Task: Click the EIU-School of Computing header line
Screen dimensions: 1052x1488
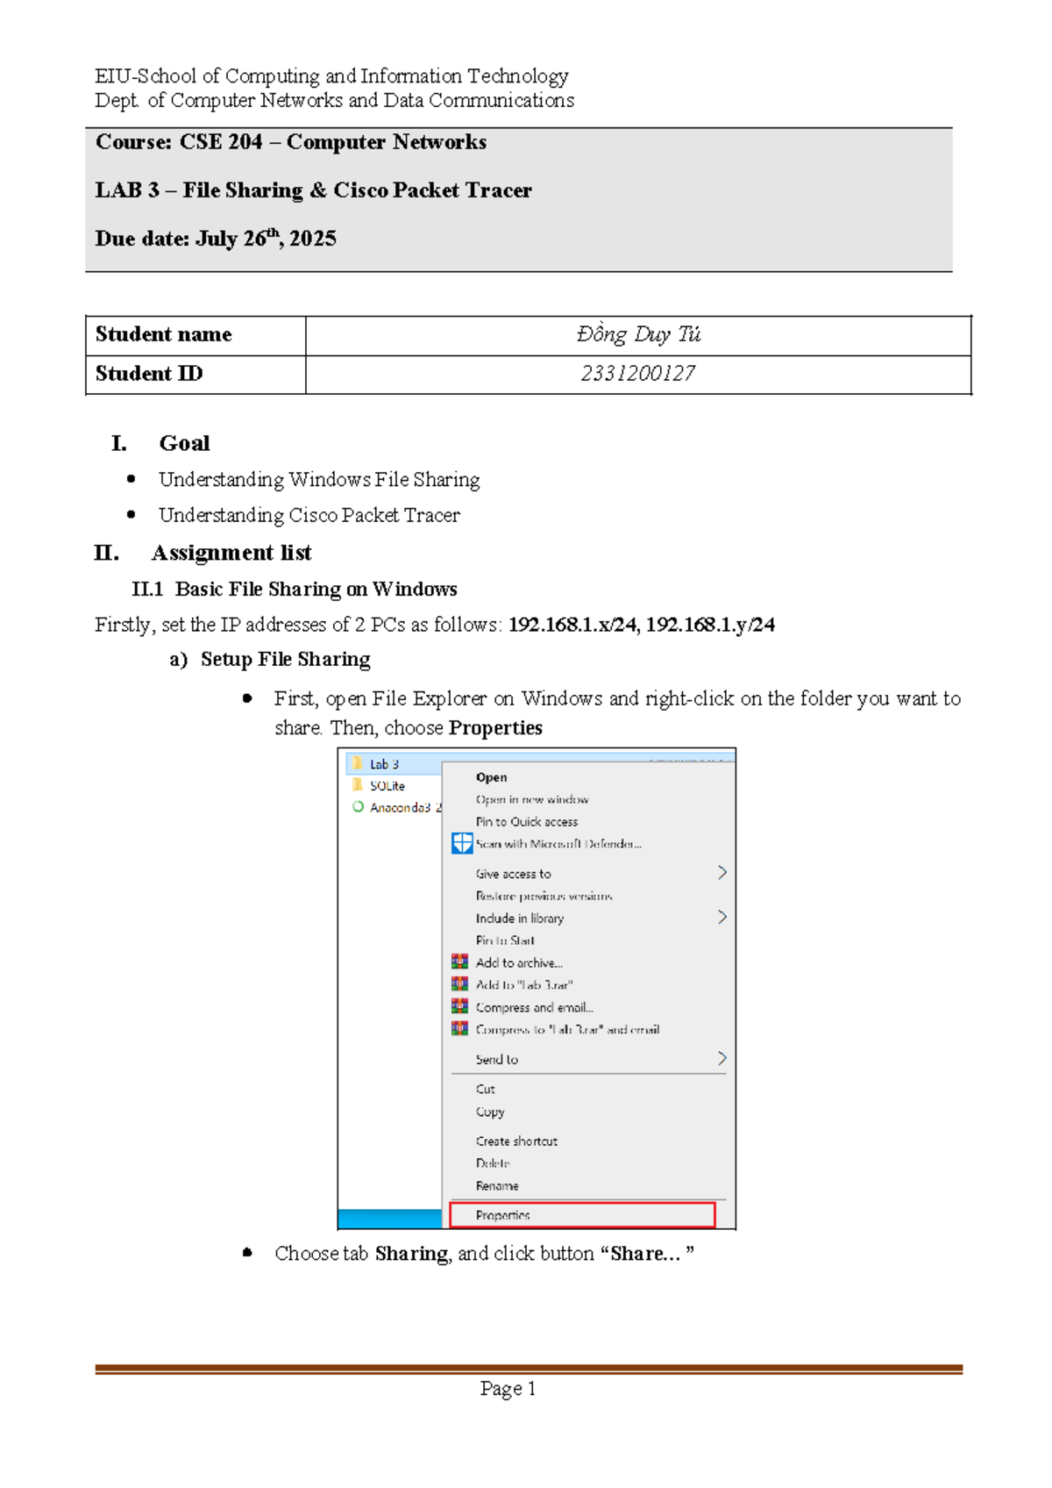Action: click(x=331, y=76)
